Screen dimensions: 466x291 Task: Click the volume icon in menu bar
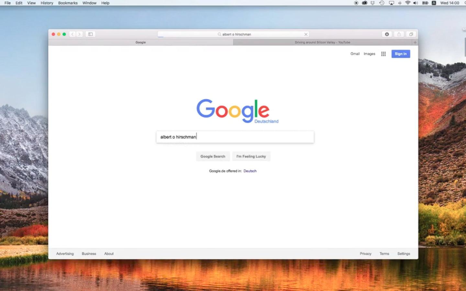click(416, 3)
